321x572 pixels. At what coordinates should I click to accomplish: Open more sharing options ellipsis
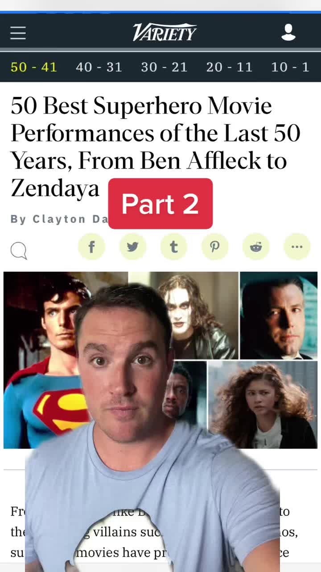(x=296, y=246)
